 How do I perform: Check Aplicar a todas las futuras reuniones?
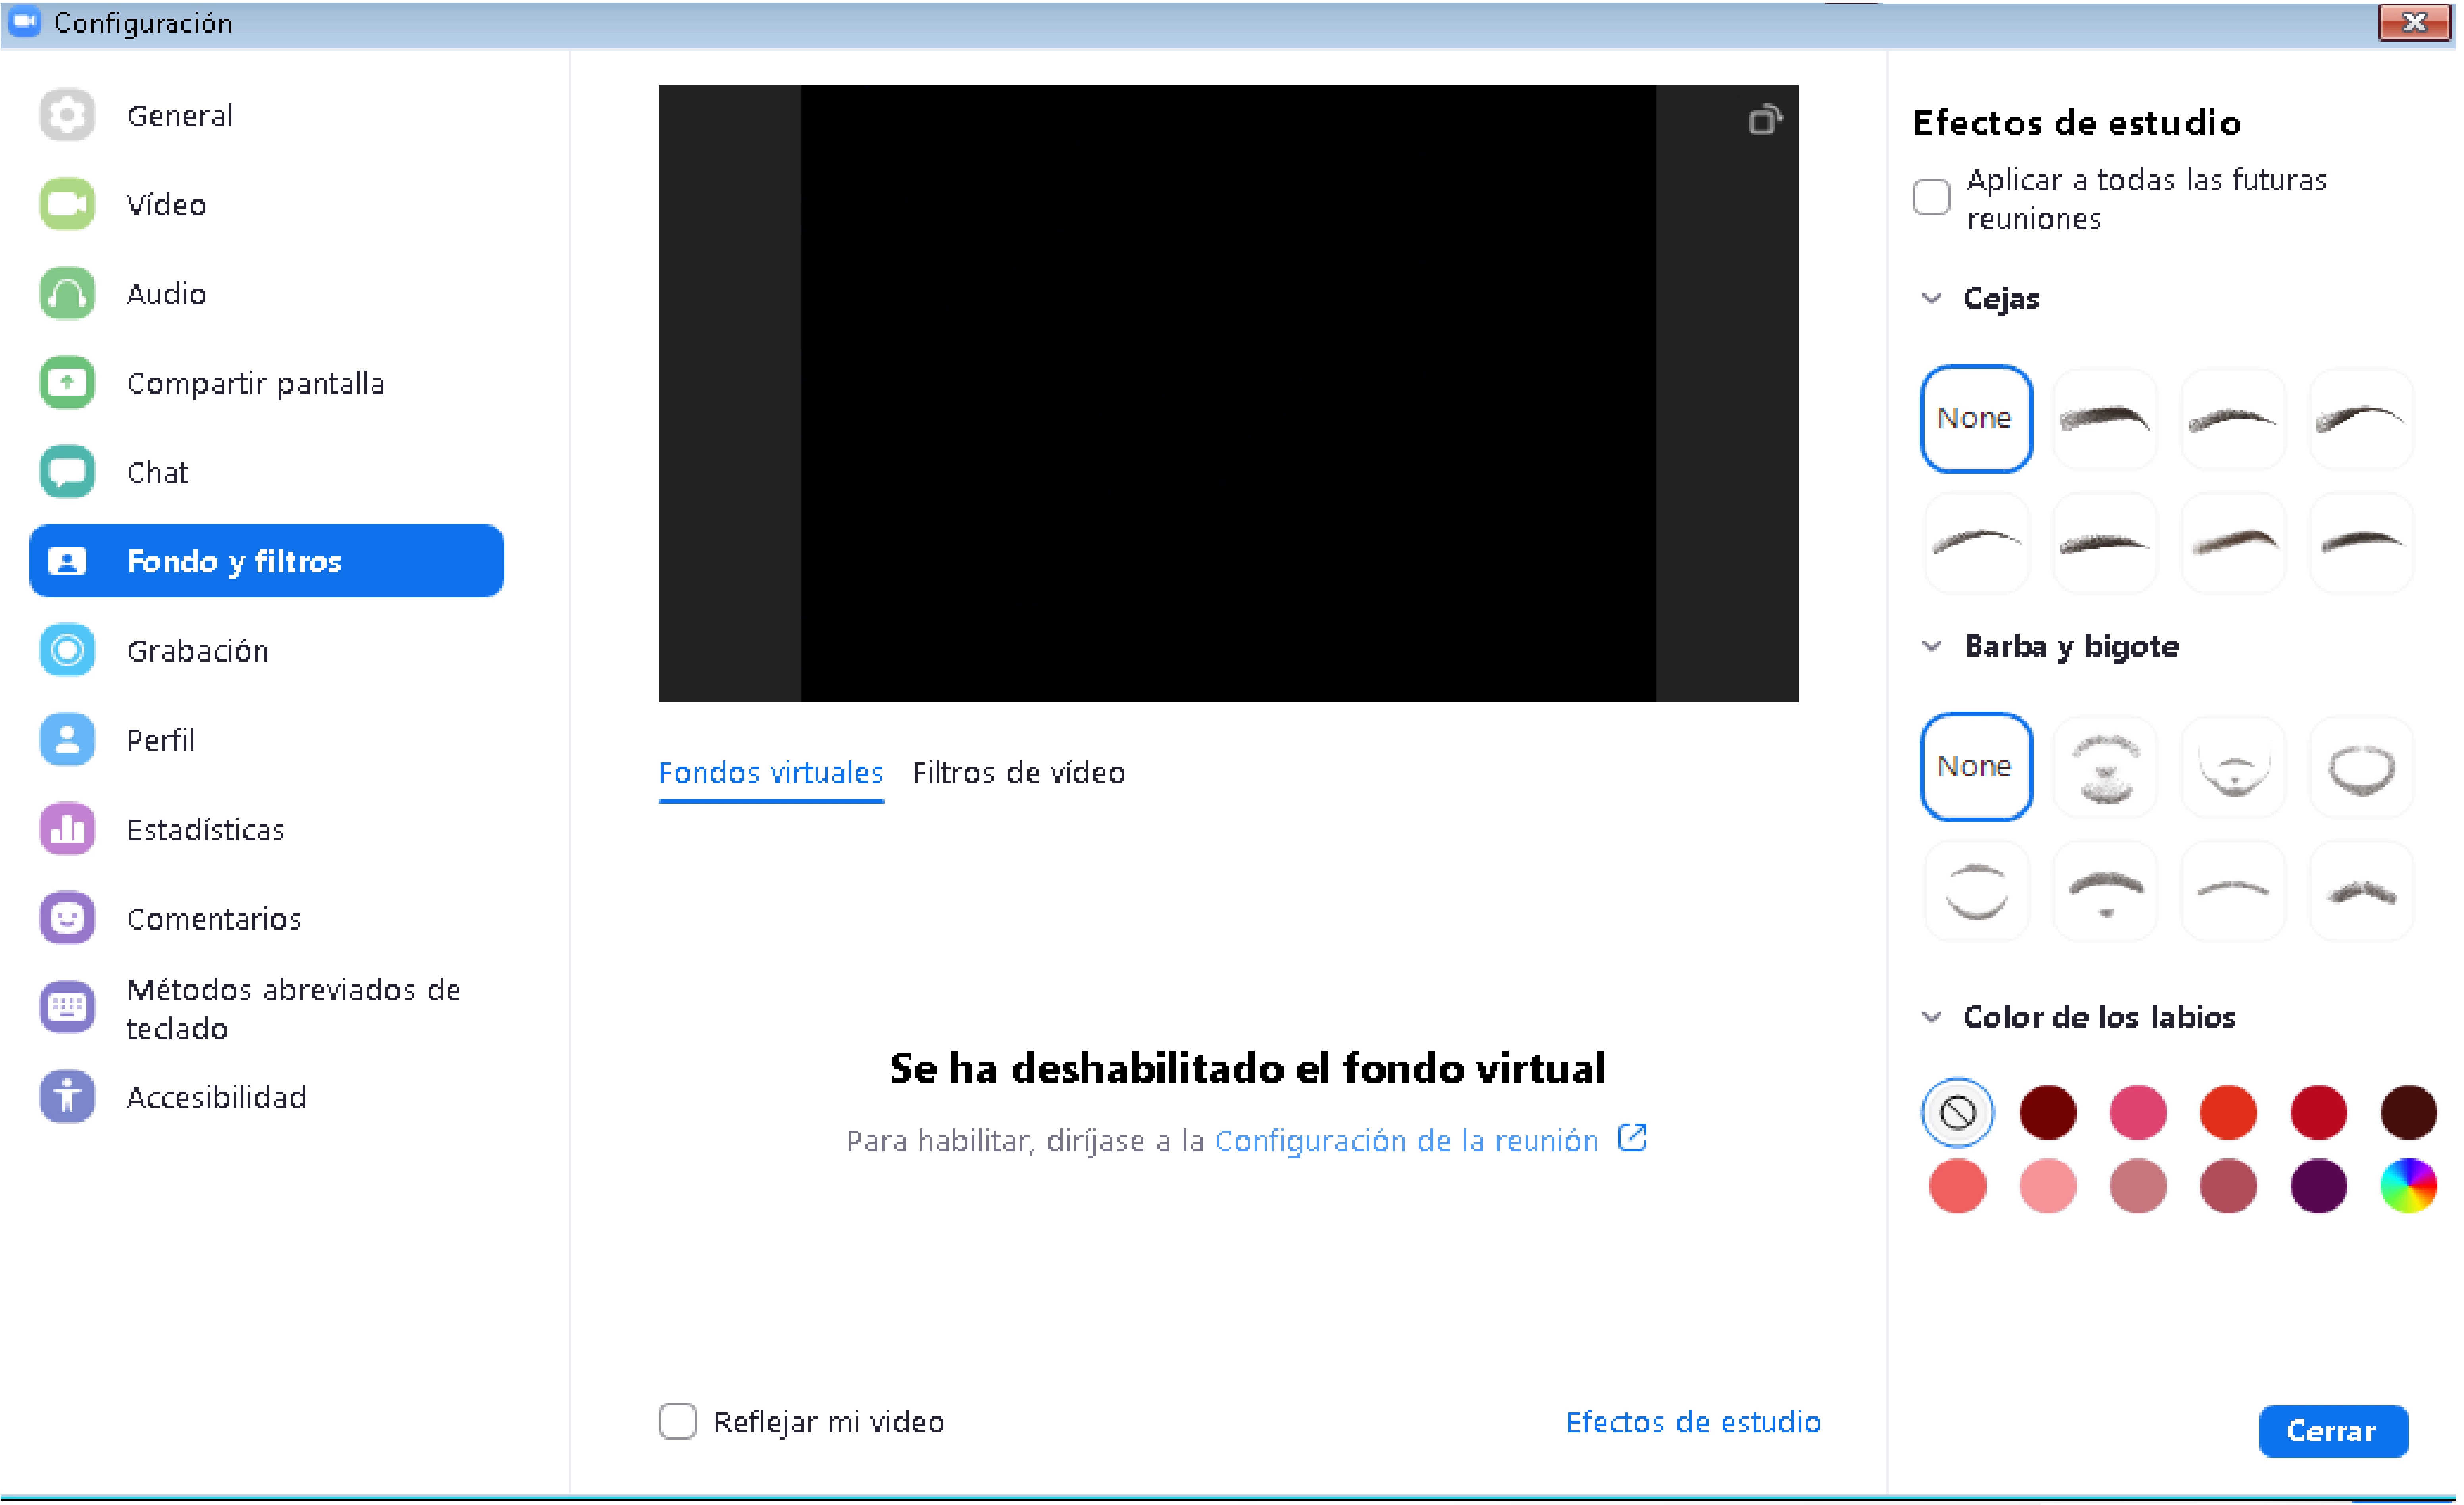(1932, 197)
